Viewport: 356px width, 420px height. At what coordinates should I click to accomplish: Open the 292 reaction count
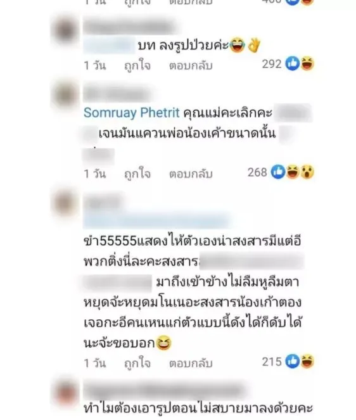(272, 64)
